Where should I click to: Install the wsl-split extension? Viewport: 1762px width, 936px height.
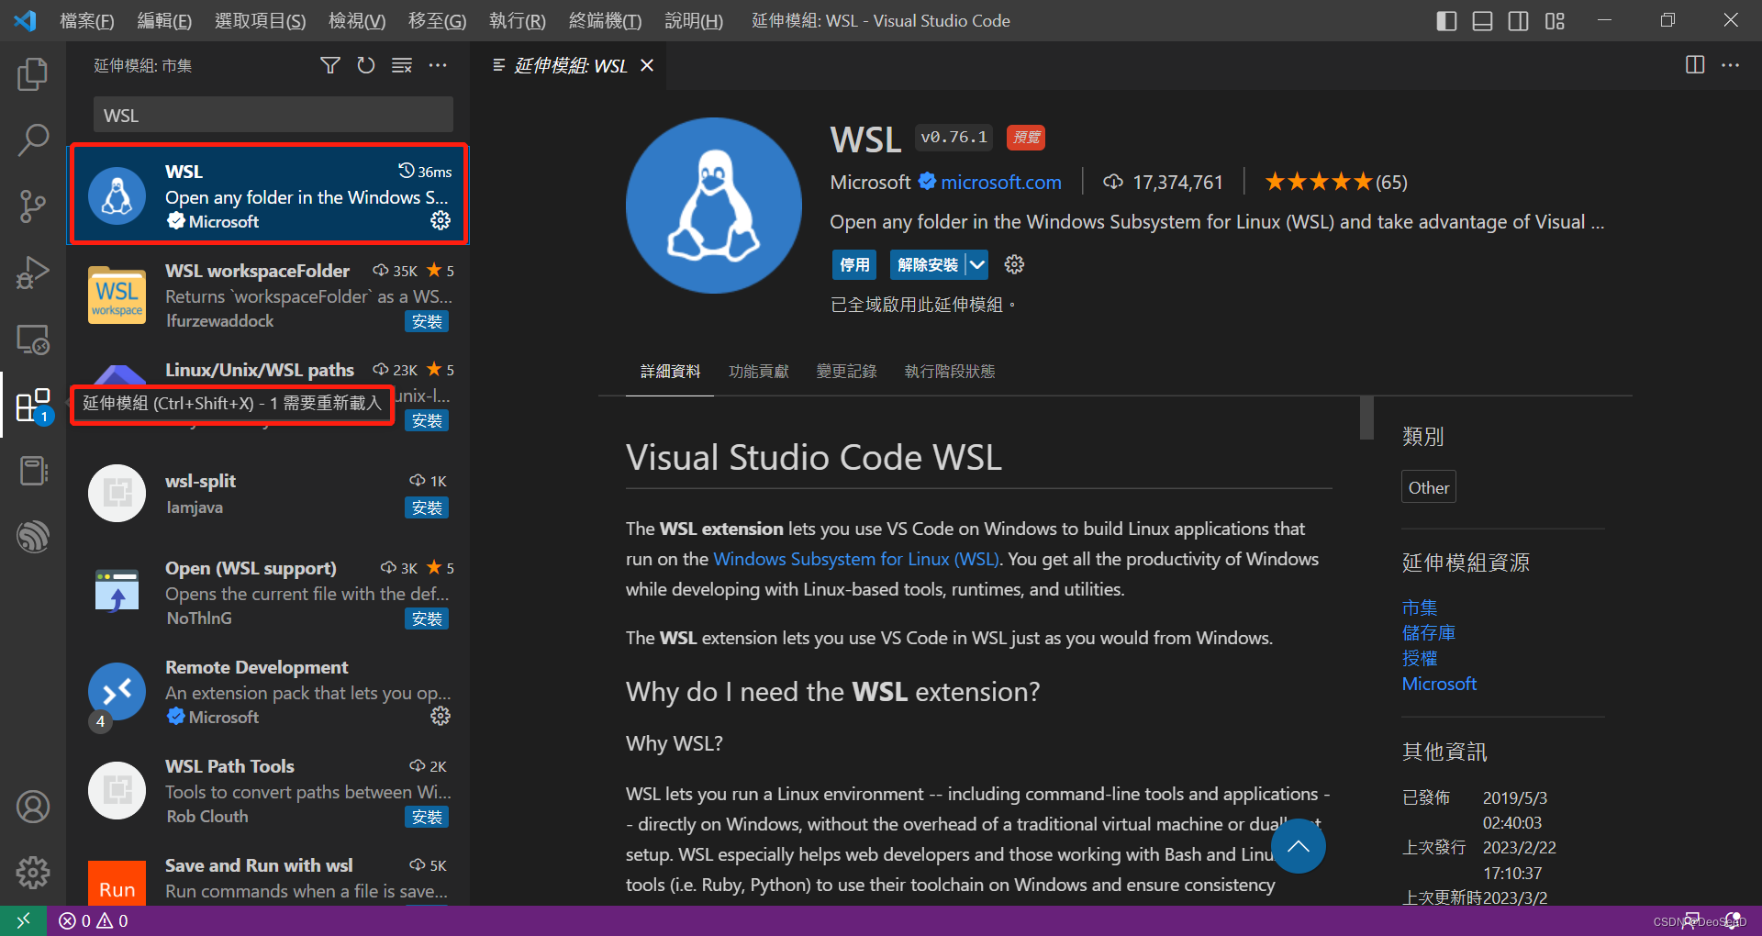tap(427, 507)
